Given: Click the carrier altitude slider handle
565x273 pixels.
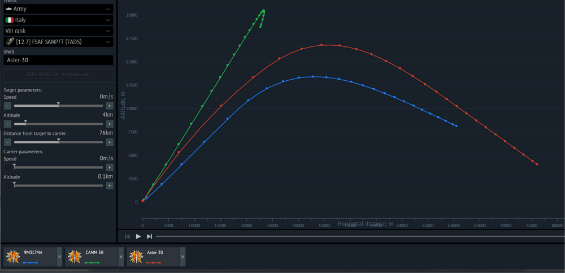Looking at the screenshot, I should point(14,184).
